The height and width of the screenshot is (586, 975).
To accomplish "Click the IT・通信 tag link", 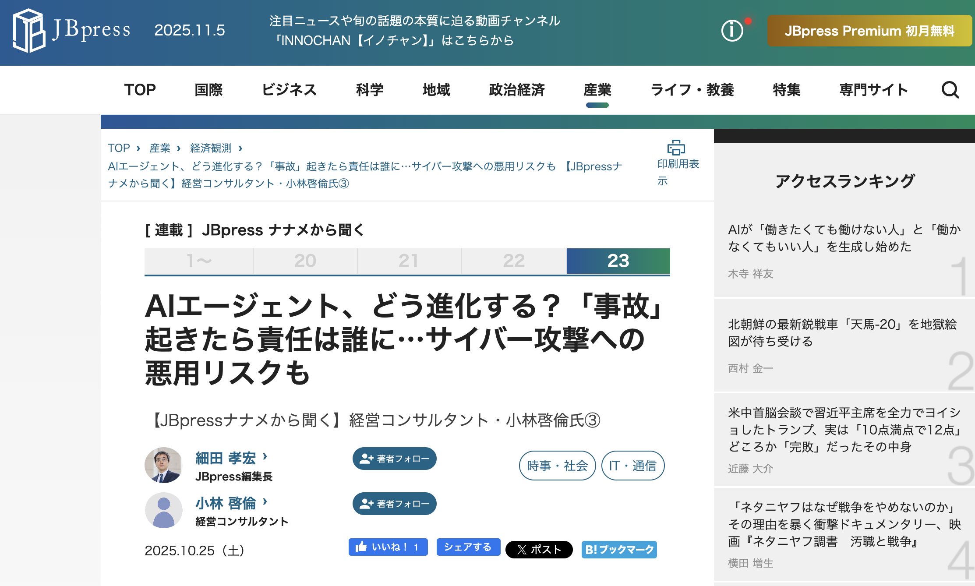I will point(632,466).
